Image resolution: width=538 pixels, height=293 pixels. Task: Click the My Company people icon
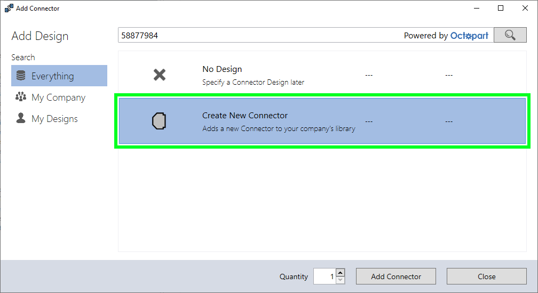21,96
